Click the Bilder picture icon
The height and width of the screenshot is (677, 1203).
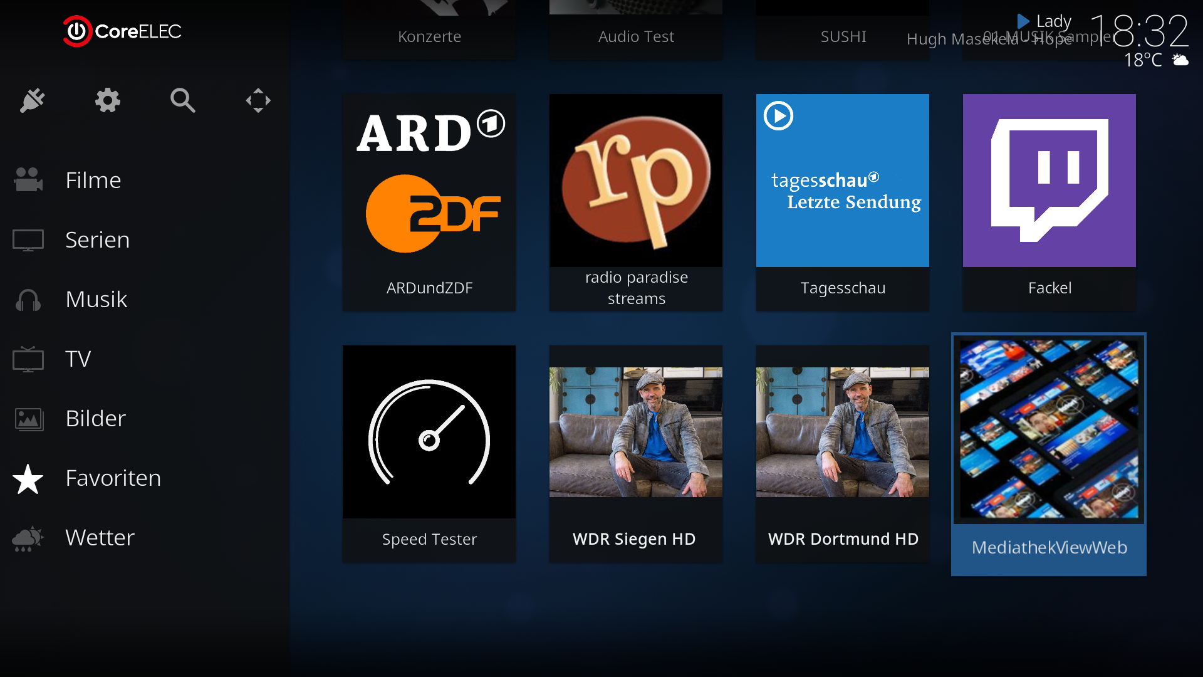coord(28,419)
